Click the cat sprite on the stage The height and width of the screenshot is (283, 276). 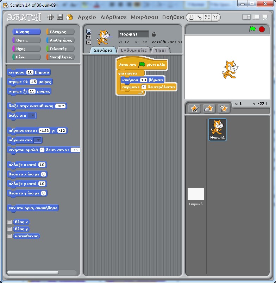coord(230,70)
